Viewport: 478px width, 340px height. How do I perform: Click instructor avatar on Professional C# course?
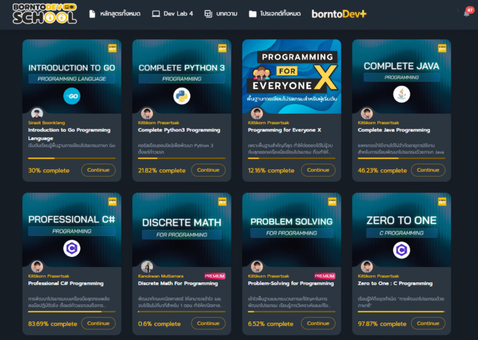(x=37, y=267)
